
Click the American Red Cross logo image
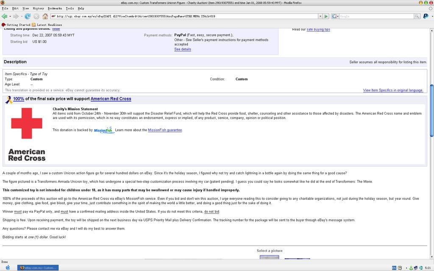pos(27,134)
